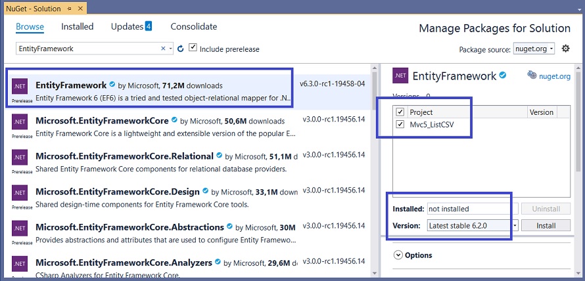
Task: Toggle the Project header select-all checkbox
Action: click(x=400, y=112)
